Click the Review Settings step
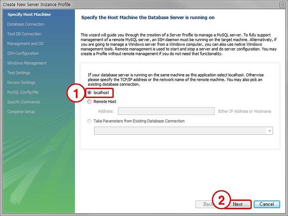 pos(21,83)
